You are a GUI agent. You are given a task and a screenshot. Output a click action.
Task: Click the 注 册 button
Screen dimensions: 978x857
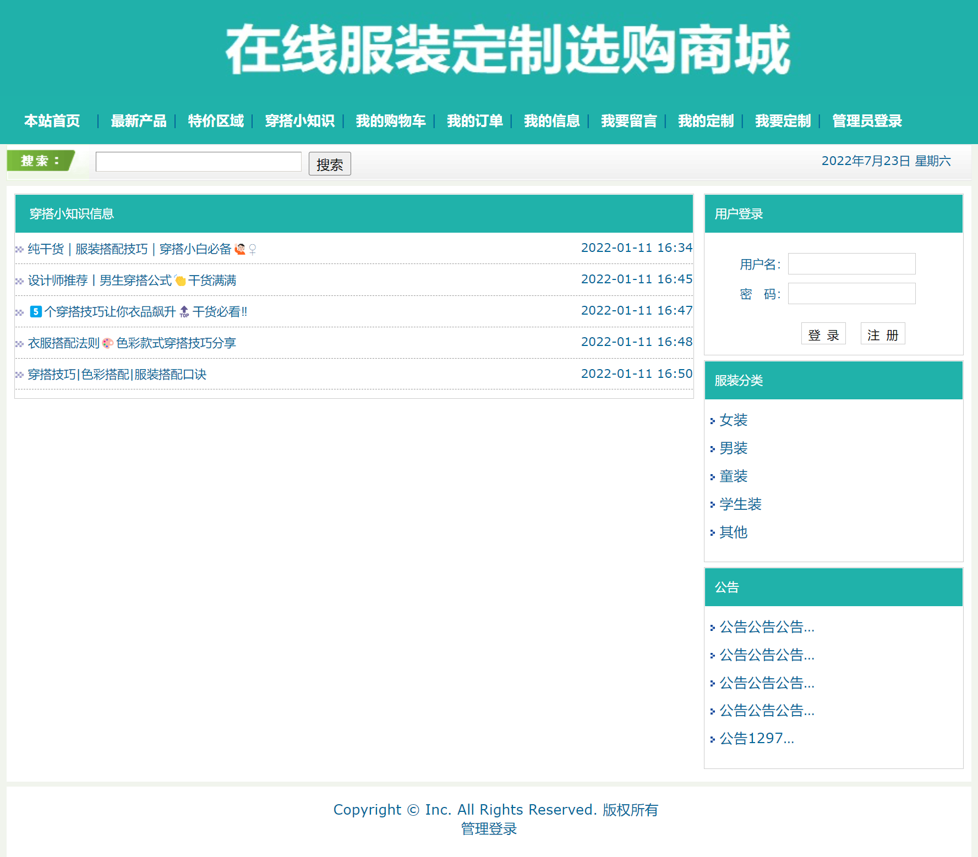click(x=883, y=333)
